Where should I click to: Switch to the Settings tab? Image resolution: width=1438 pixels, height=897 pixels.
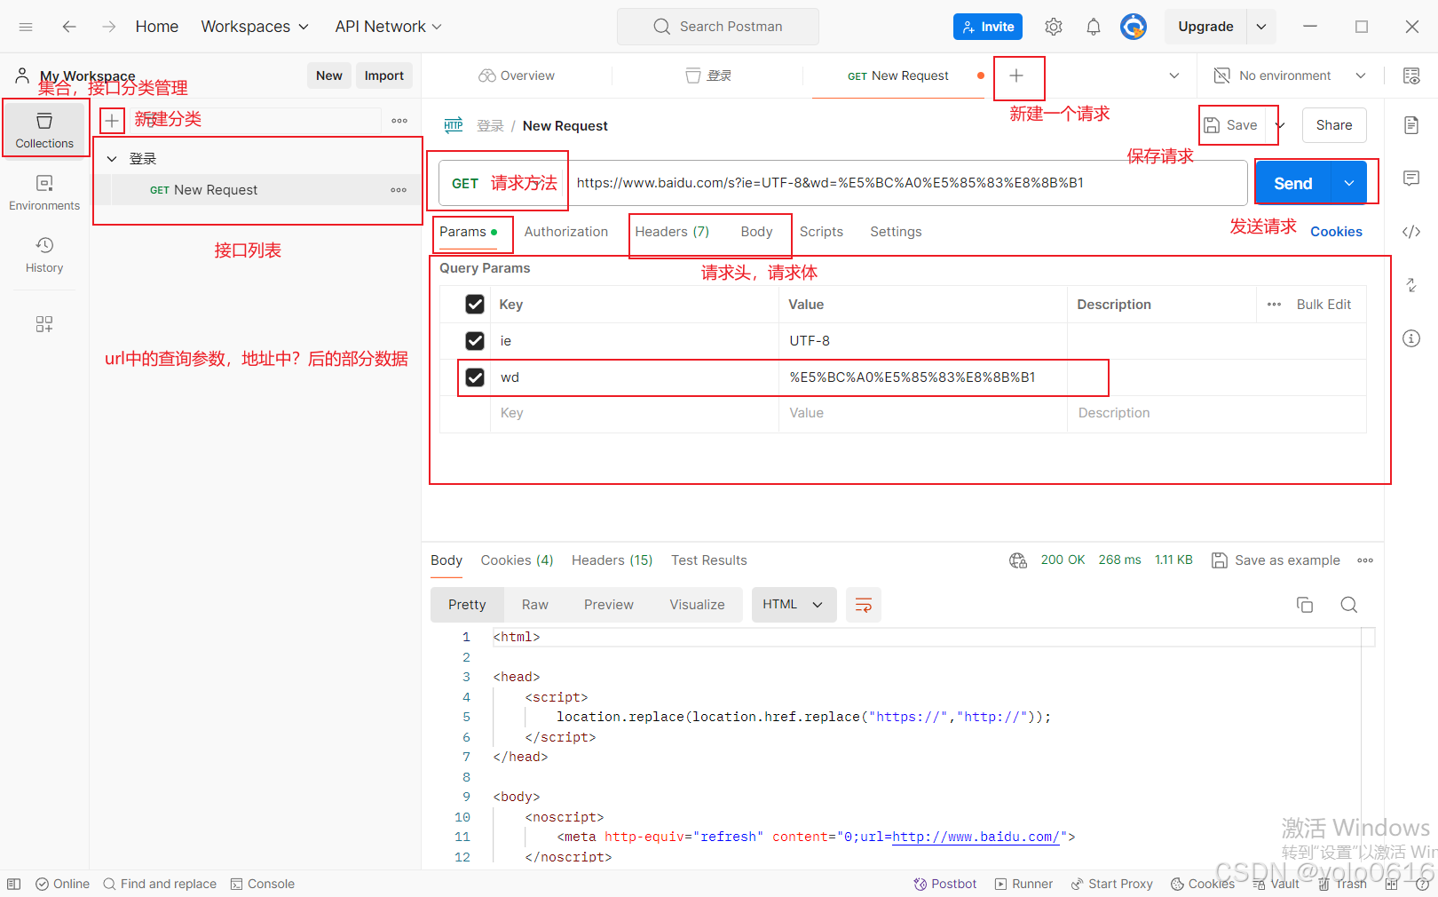[896, 232]
